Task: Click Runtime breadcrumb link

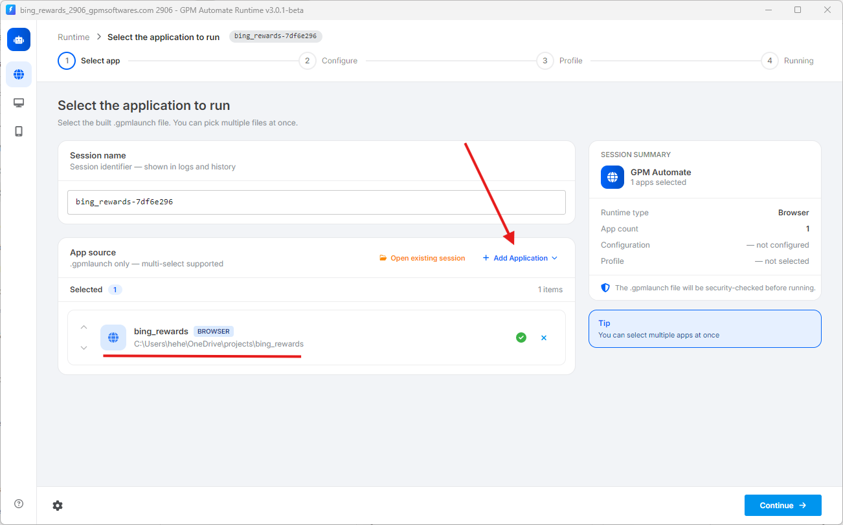Action: [x=74, y=37]
